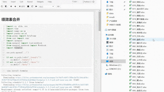The height and width of the screenshot is (92, 164).
Task: Open the pinned Downloads folder in Explorer
Action: (111, 2)
